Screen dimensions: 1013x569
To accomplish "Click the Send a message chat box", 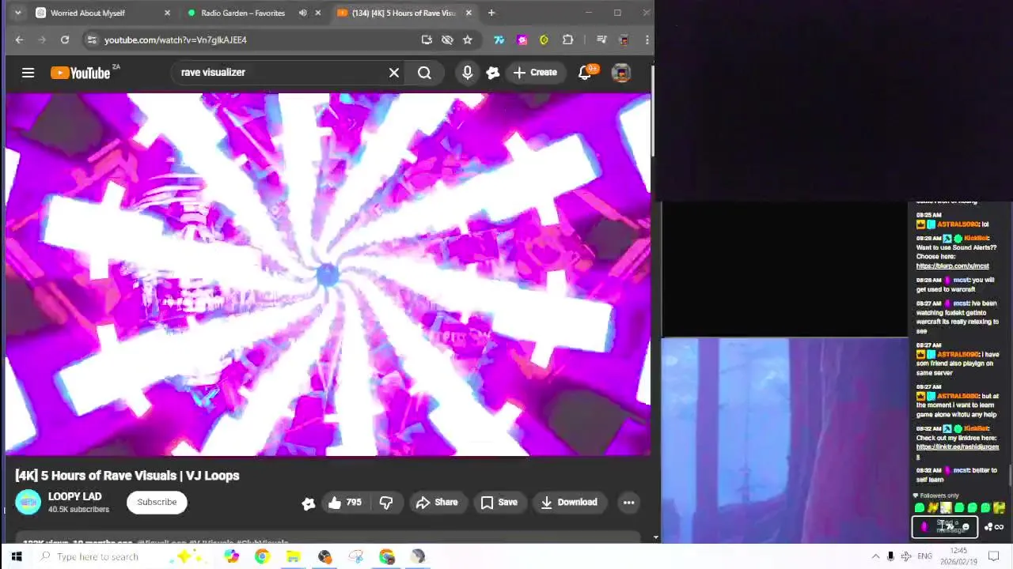I will (945, 527).
